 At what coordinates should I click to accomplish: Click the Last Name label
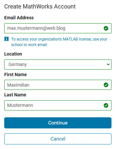pos(15,95)
